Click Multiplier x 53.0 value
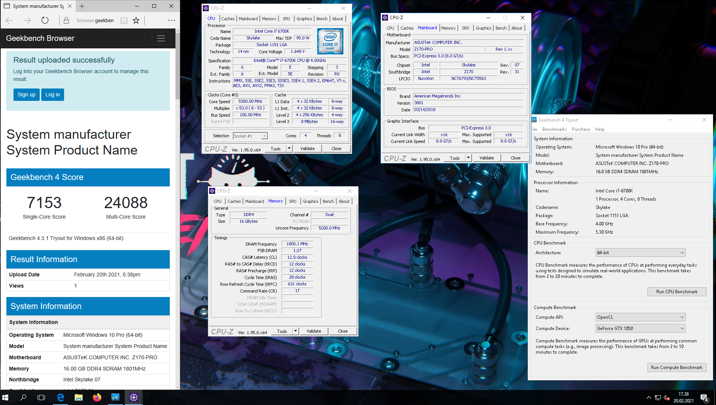This screenshot has width=716, height=405. point(250,108)
